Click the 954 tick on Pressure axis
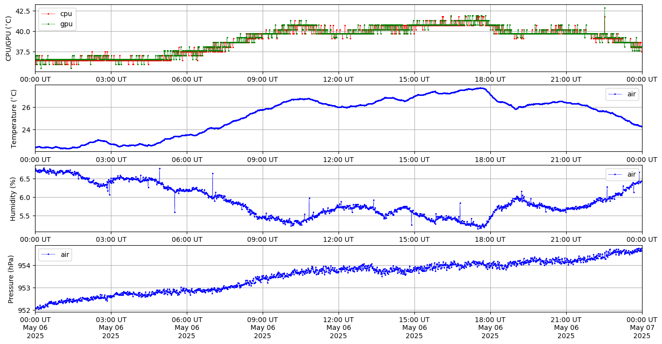The width and height of the screenshot is (662, 344). click(x=25, y=265)
